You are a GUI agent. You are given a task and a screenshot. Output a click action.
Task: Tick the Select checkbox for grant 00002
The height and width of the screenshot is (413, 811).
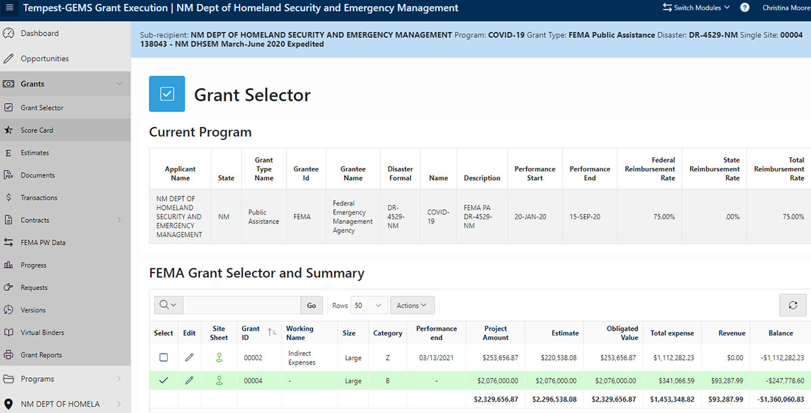[x=164, y=358]
